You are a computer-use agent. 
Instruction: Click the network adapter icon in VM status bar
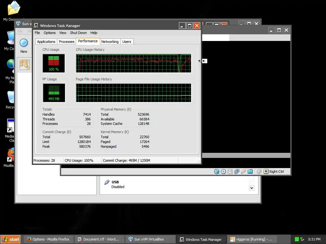[x=237, y=172]
